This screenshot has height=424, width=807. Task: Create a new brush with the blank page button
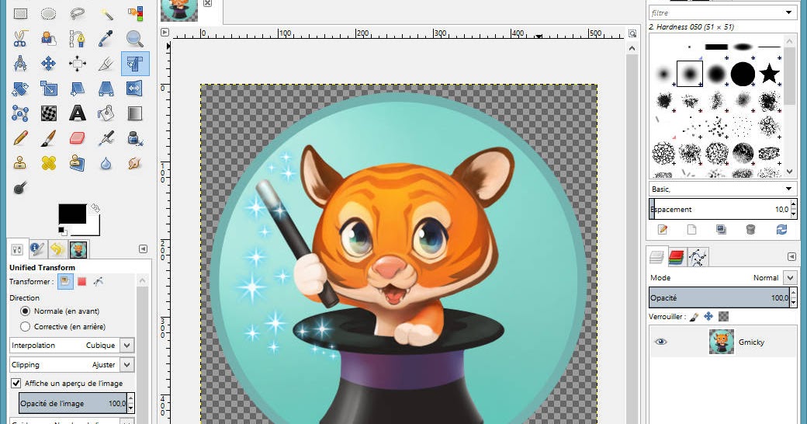pyautogui.click(x=691, y=230)
